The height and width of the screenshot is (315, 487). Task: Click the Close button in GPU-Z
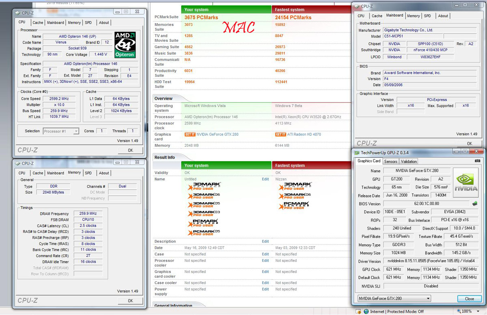tap(469, 299)
